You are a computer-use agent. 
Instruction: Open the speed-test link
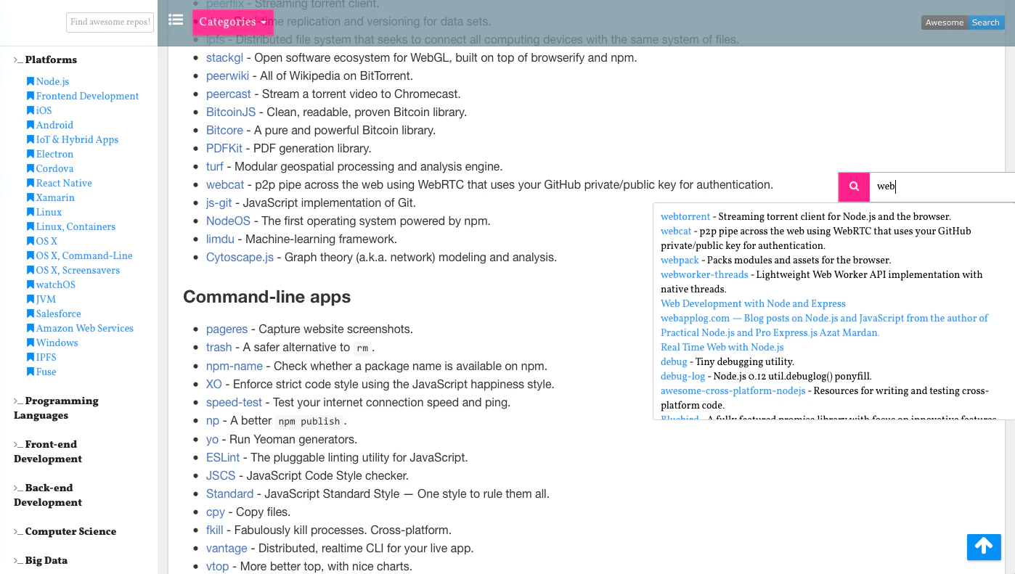click(234, 402)
